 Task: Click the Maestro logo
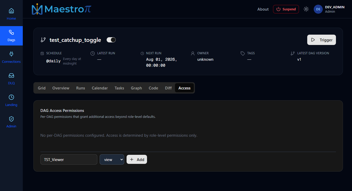coord(61,9)
